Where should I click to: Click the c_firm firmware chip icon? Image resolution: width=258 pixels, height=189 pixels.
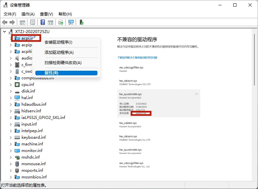click(17, 65)
